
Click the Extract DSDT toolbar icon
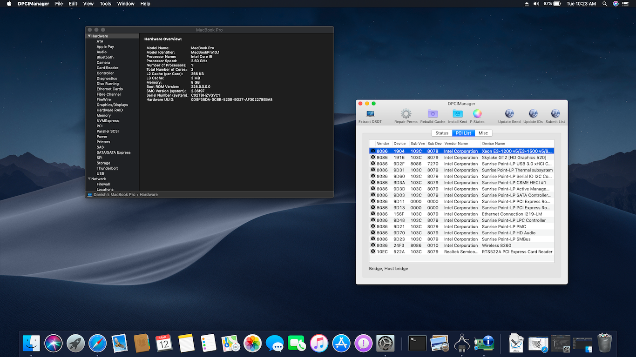pyautogui.click(x=370, y=114)
